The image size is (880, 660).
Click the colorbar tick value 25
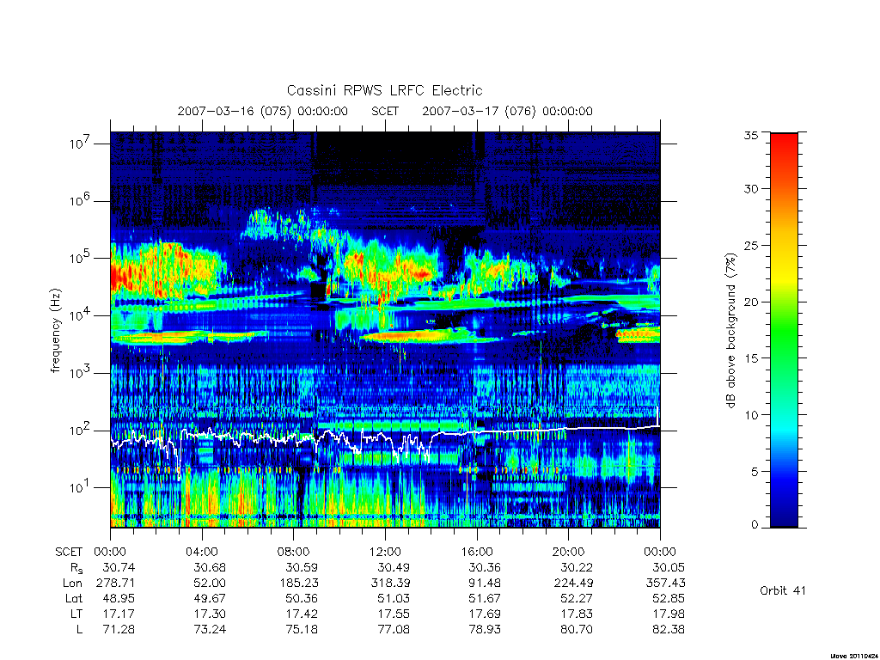[x=751, y=246]
